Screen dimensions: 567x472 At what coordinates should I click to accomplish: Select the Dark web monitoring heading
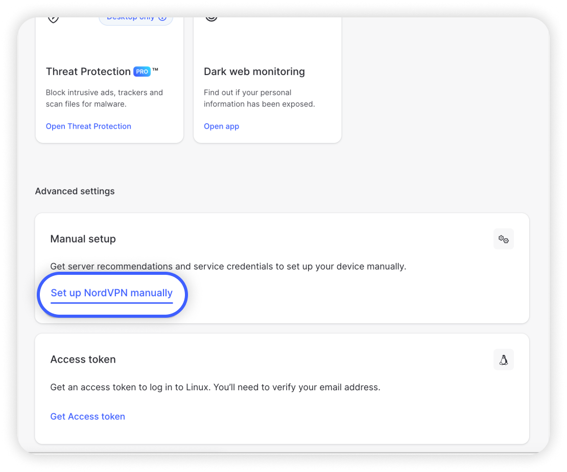click(x=254, y=72)
